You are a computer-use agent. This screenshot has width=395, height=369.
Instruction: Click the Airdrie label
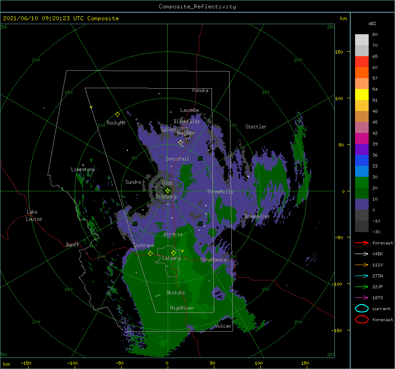point(173,234)
